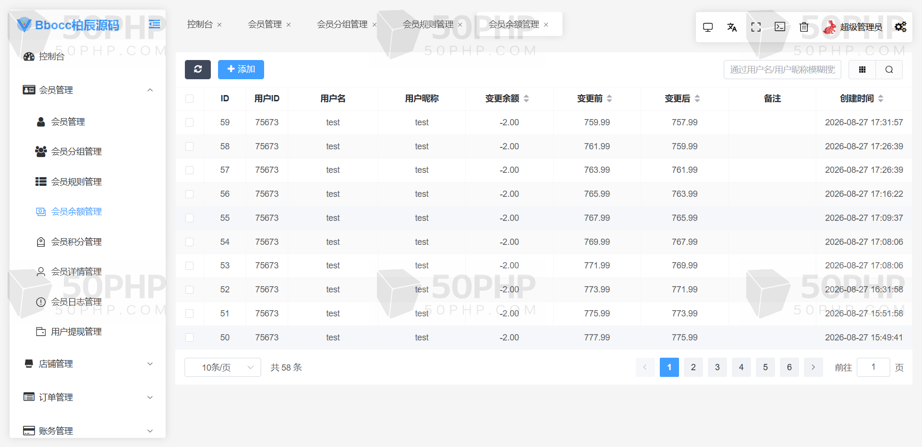The image size is (922, 447).
Task: Open the terminal console icon
Action: [780, 27]
